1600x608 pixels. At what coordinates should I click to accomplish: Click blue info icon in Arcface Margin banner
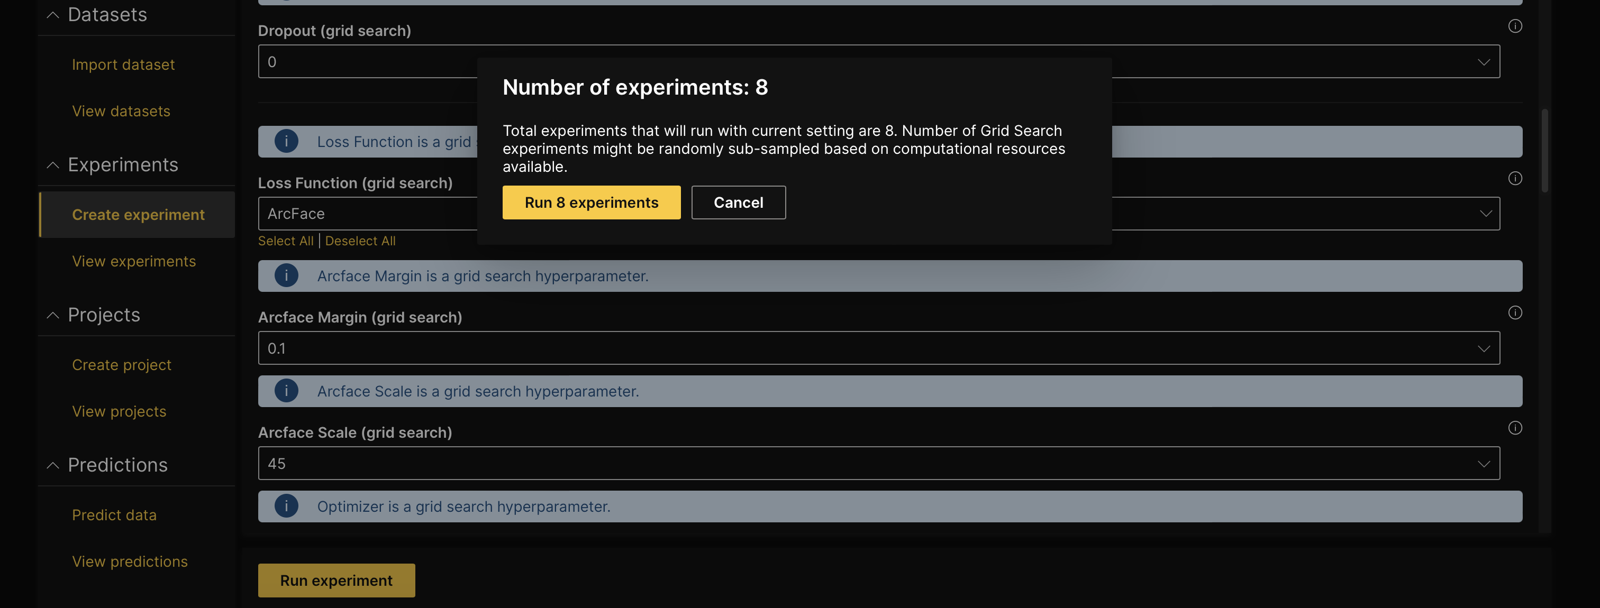(286, 275)
